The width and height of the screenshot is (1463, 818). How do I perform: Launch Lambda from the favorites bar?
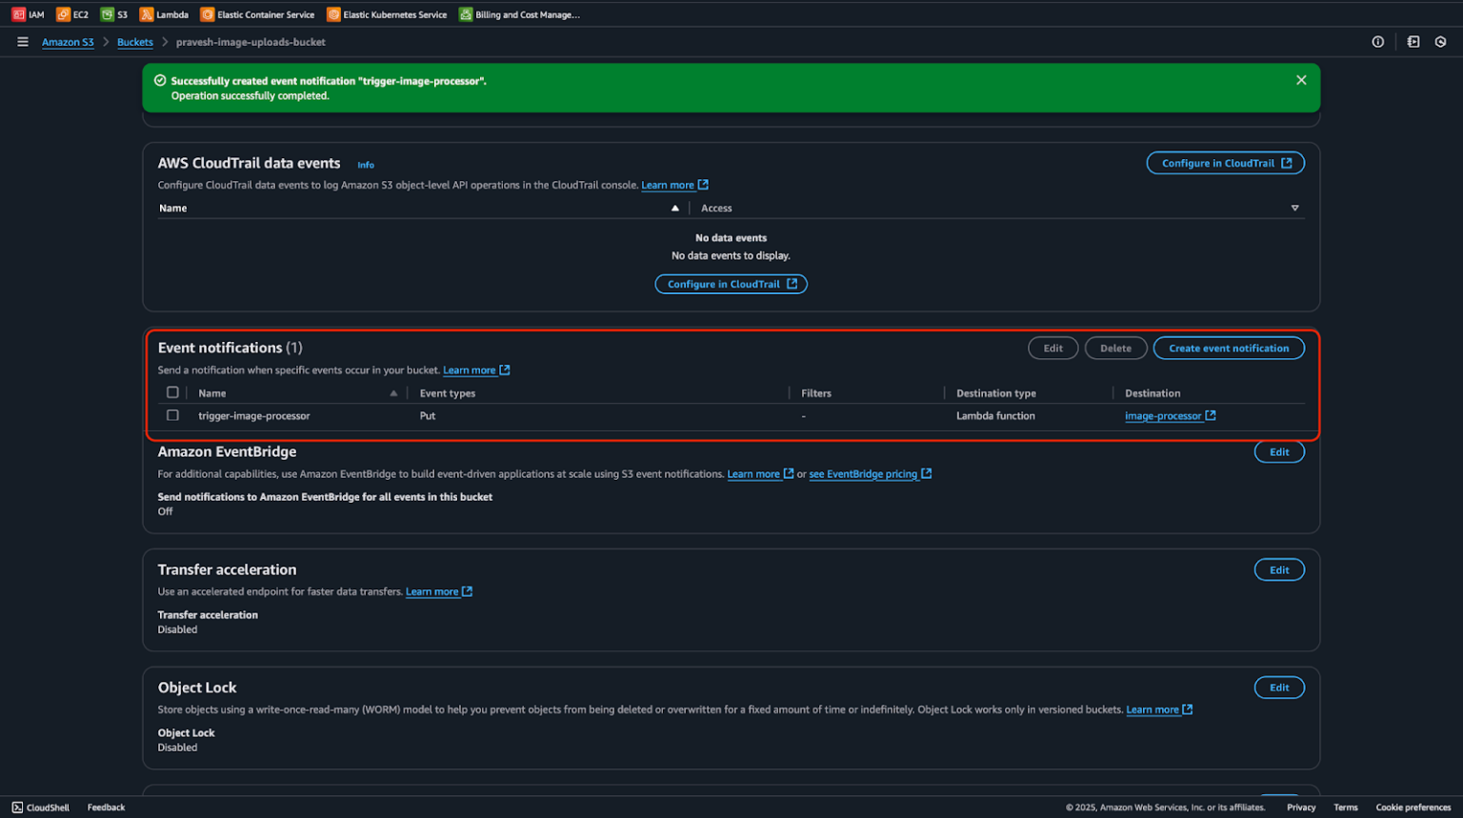163,14
